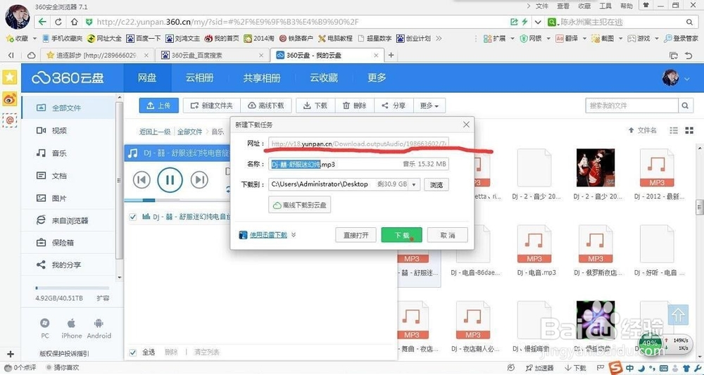This screenshot has height=375, width=704.
Task: Open the Weibo icon in left sidebar
Action: (x=9, y=98)
